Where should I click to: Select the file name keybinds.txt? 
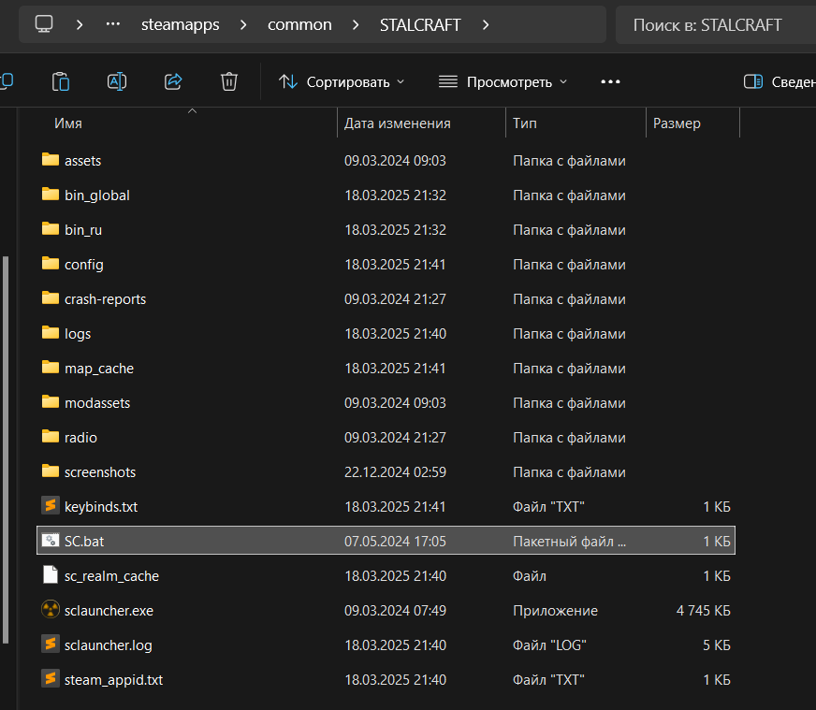tap(101, 507)
